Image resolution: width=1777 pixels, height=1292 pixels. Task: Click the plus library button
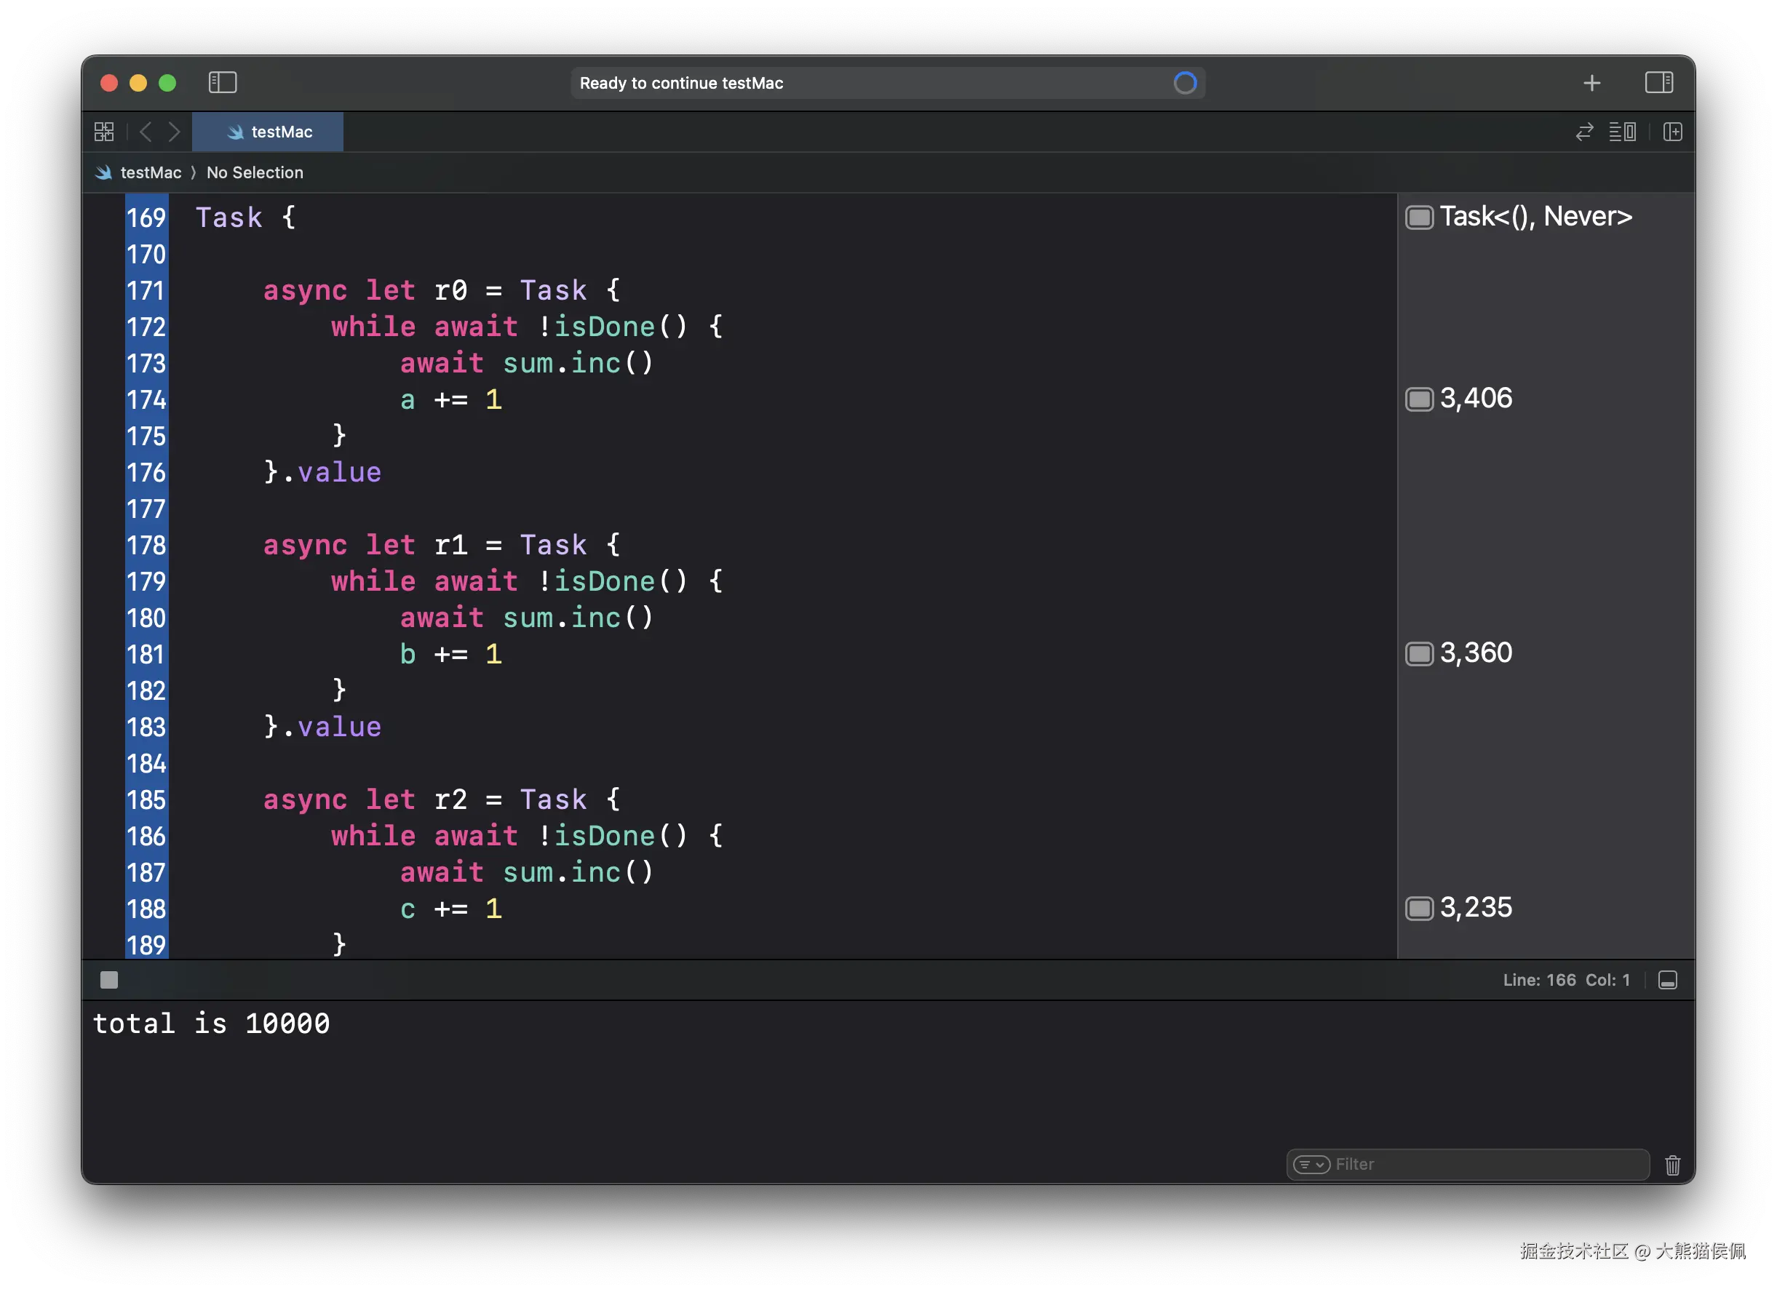[1591, 83]
